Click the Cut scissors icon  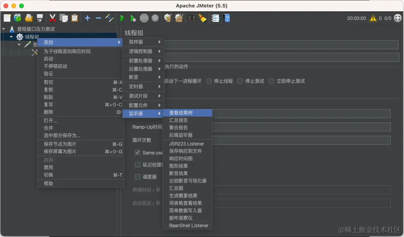(x=53, y=18)
